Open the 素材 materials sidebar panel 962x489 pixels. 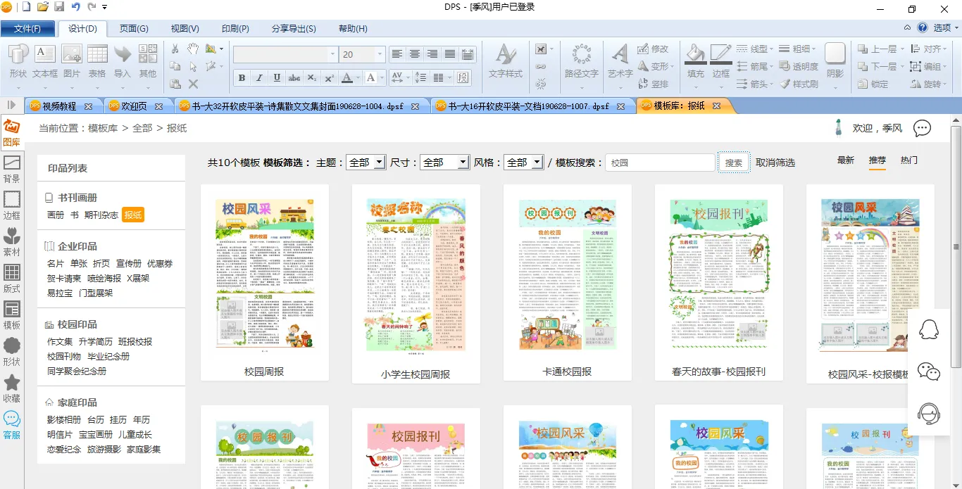[x=11, y=241]
